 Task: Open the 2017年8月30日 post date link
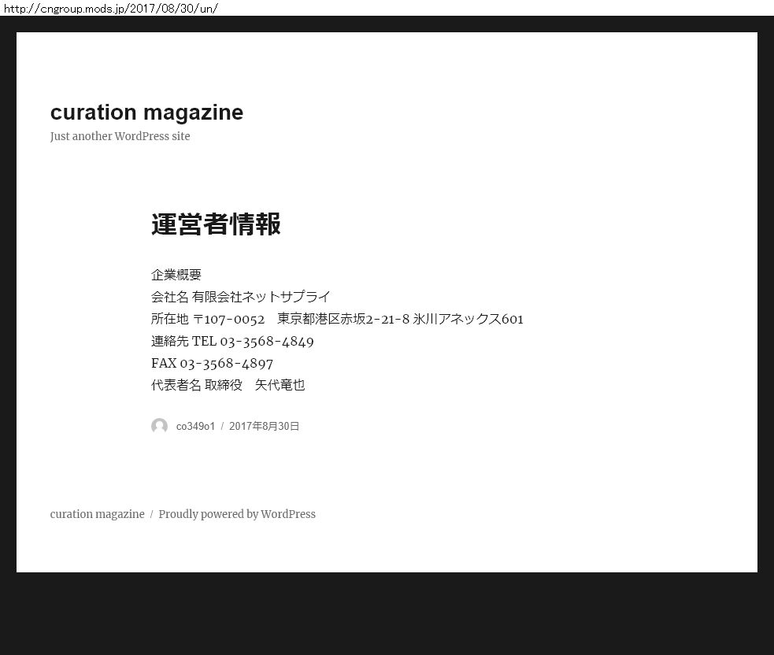[x=264, y=426]
